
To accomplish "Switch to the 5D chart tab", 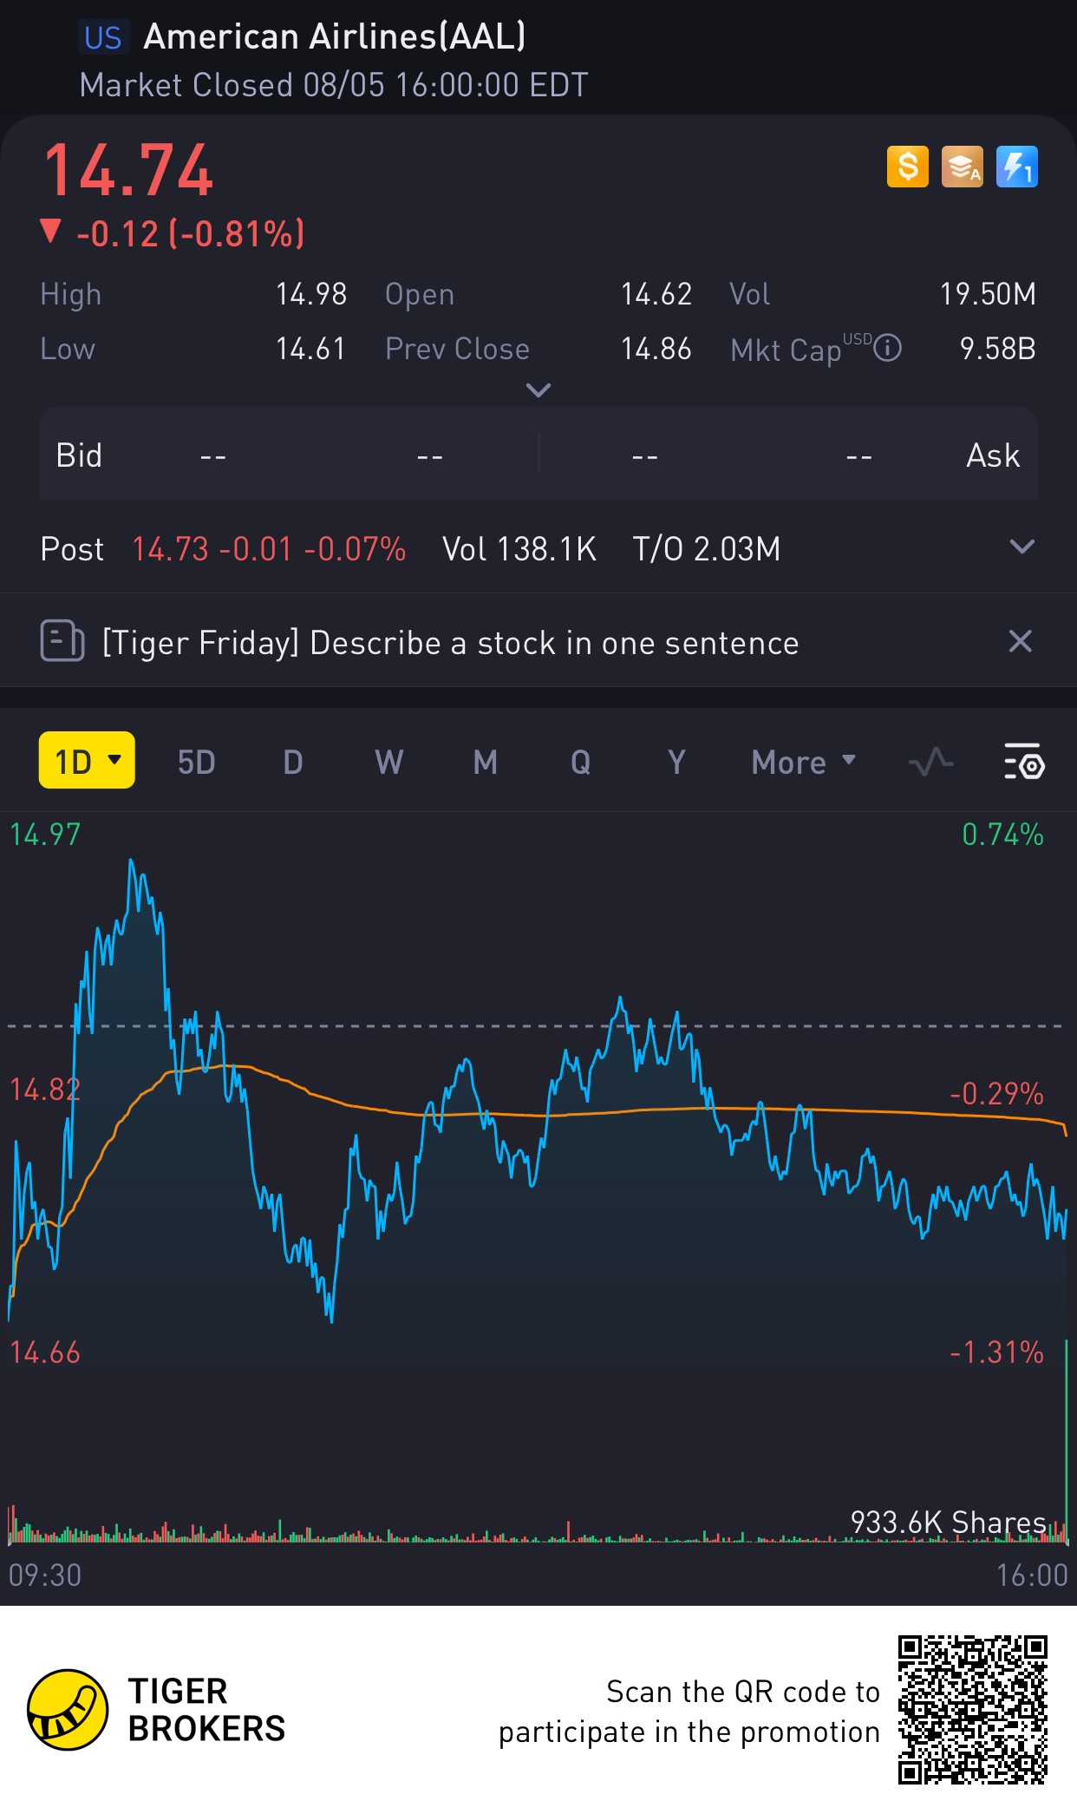I will point(196,763).
